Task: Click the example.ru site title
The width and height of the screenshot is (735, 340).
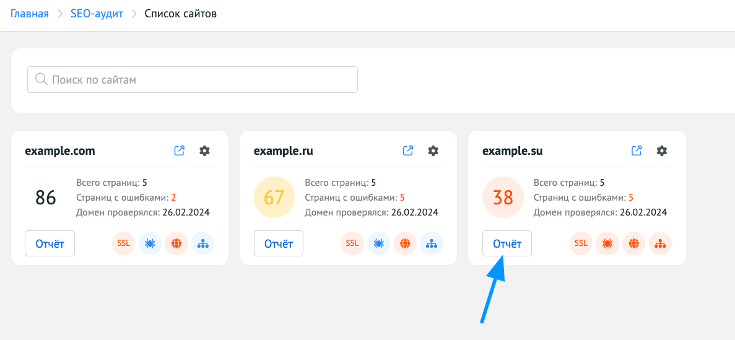Action: [x=283, y=151]
